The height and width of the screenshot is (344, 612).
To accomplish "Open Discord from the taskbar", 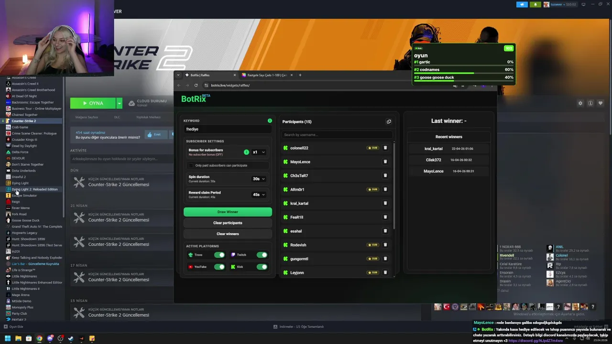I will [x=50, y=338].
